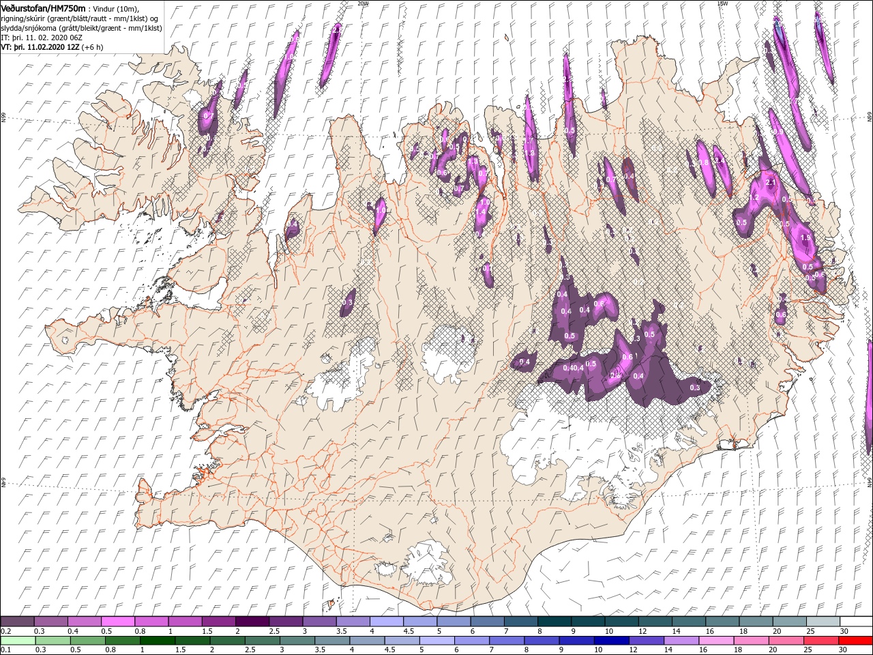873x655 pixels.
Task: Select the bottom-row legend swatch starting at 8
Action: click(542, 641)
